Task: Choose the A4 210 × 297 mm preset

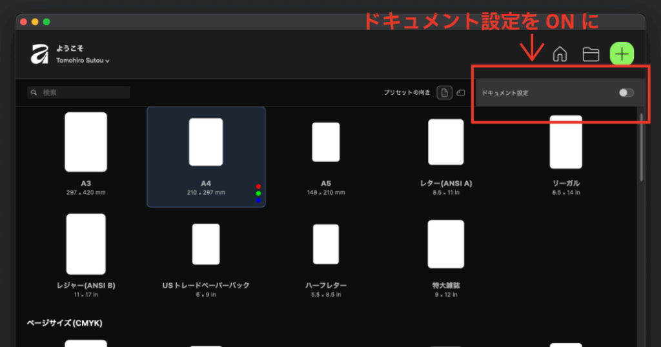Action: pyautogui.click(x=205, y=142)
